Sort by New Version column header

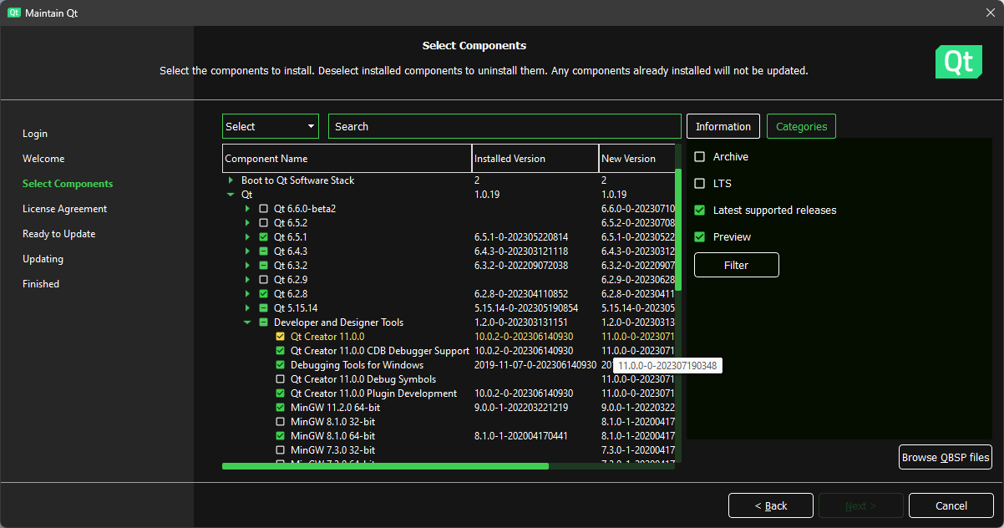636,159
